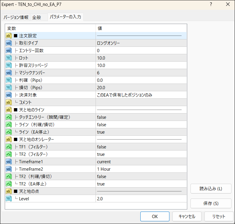Viewport: 235px width, 224px height.
Task: Open TimeFrame2 dropdown showing 1 Hour
Action: (141, 169)
